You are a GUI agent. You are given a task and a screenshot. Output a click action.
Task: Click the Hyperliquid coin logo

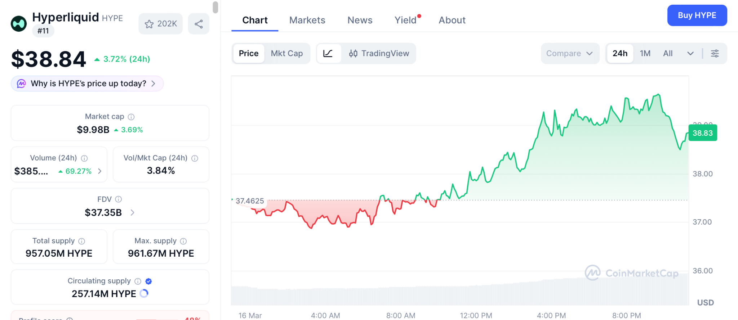[x=19, y=24]
